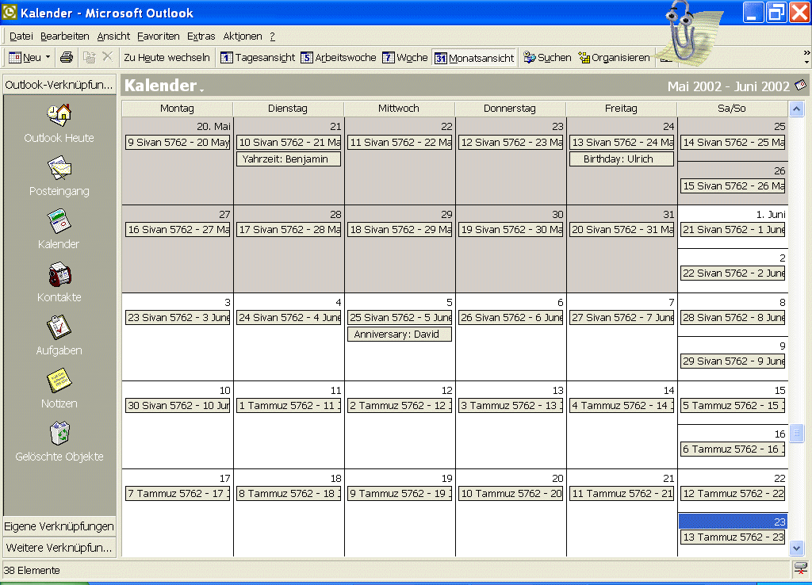Click the delete X toolbar icon

(107, 56)
